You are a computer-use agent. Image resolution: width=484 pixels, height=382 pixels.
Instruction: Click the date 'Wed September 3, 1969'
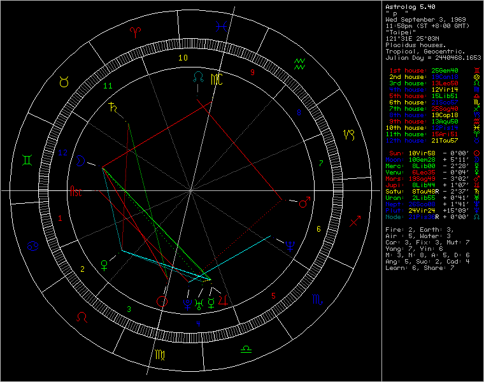point(425,20)
